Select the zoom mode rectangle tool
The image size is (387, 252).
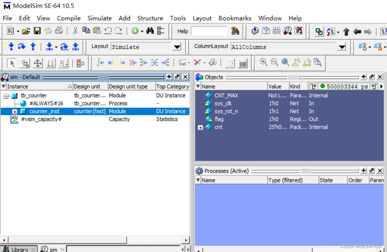tap(25, 64)
